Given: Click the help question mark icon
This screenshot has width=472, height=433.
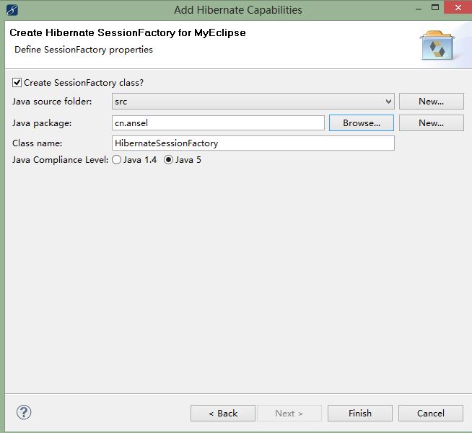Looking at the screenshot, I should [x=24, y=412].
